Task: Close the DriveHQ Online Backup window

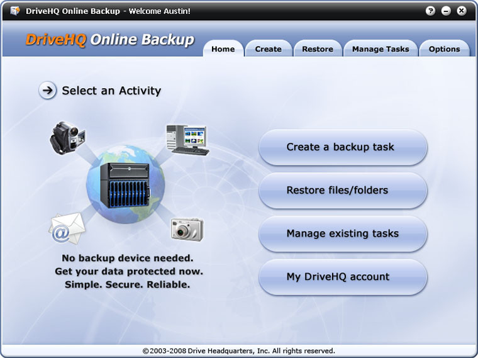Action: pyautogui.click(x=462, y=11)
